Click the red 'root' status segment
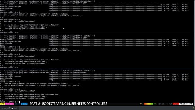The width and height of the screenshot is (195, 110). [x=176, y=104]
